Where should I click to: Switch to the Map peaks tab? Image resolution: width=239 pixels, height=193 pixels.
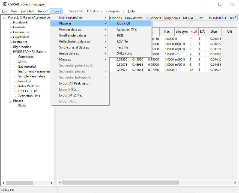point(172,18)
